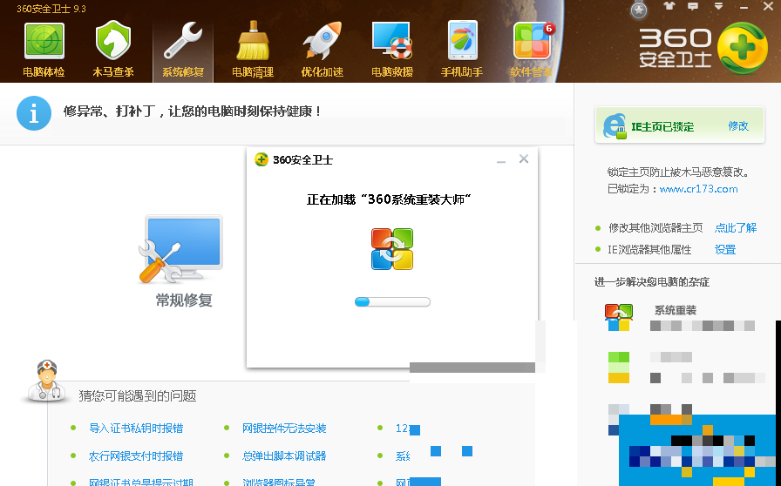Click the 360 green plus logo
The width and height of the screenshot is (781, 486).
(x=742, y=48)
